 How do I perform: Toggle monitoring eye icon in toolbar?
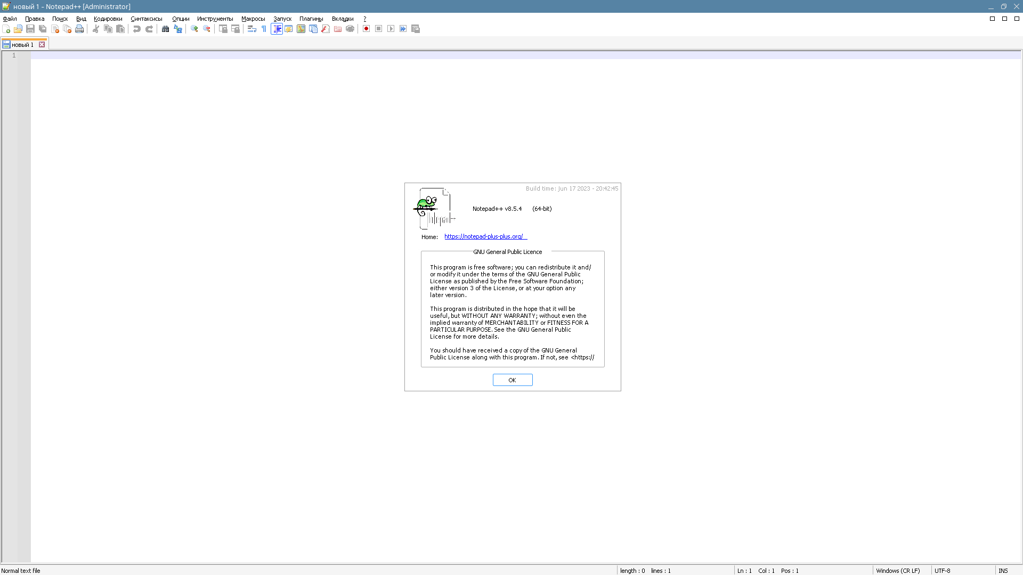point(350,29)
